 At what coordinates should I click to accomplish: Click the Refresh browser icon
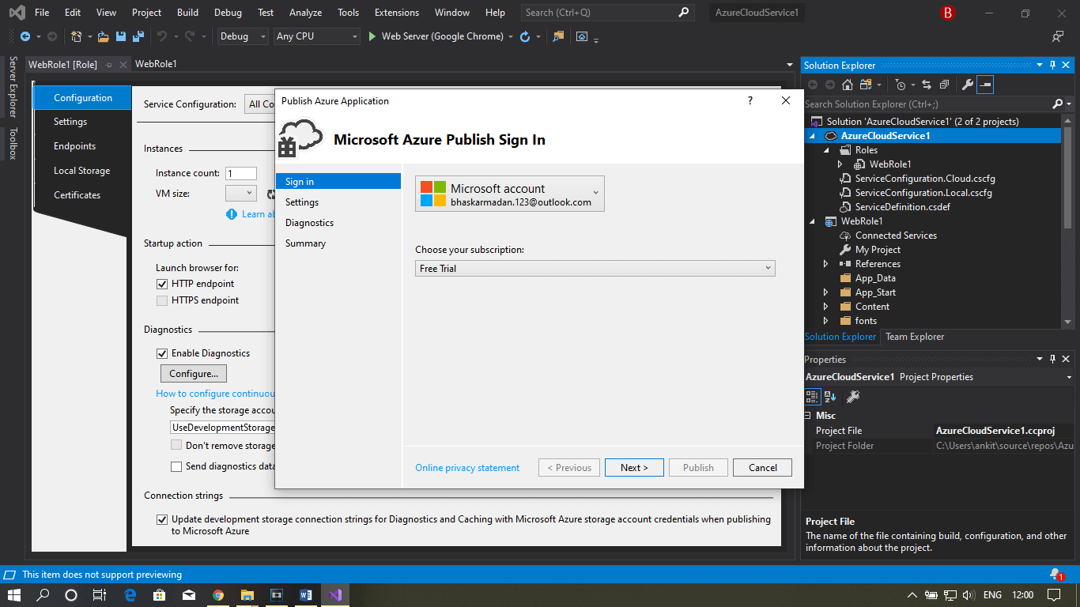[x=525, y=36]
